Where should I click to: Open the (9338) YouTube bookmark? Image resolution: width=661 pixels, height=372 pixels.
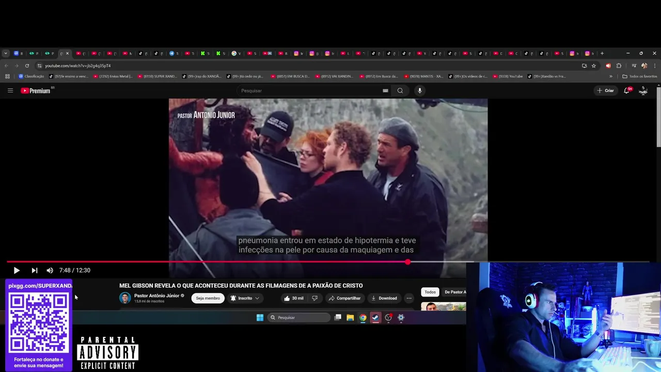click(x=508, y=76)
